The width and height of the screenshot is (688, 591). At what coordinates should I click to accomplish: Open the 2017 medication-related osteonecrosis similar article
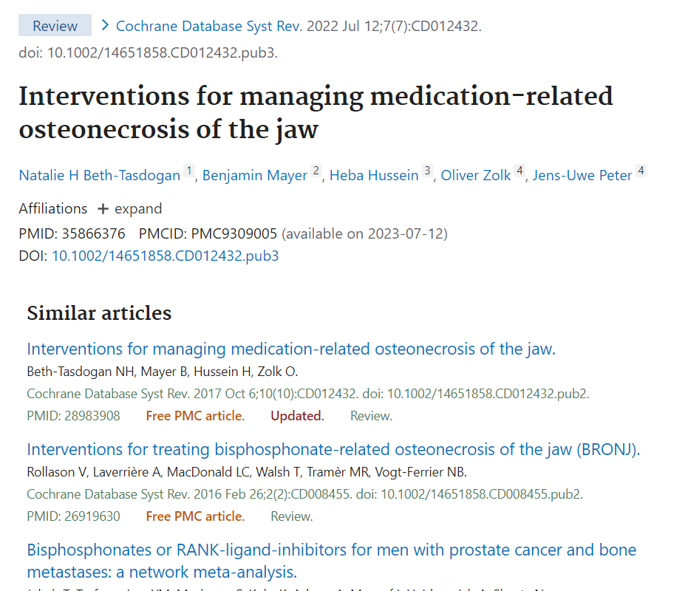(x=290, y=349)
